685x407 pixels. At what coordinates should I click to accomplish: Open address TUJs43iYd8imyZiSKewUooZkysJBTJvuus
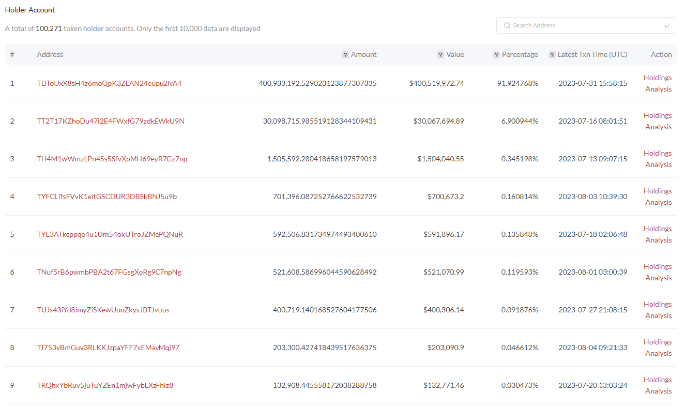103,310
